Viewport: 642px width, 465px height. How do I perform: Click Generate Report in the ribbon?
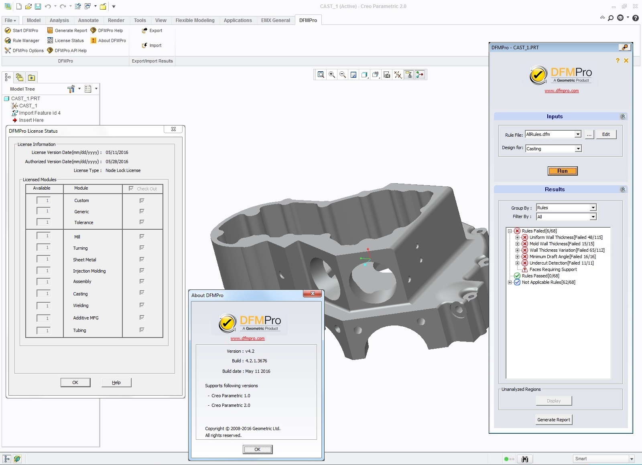pos(67,30)
